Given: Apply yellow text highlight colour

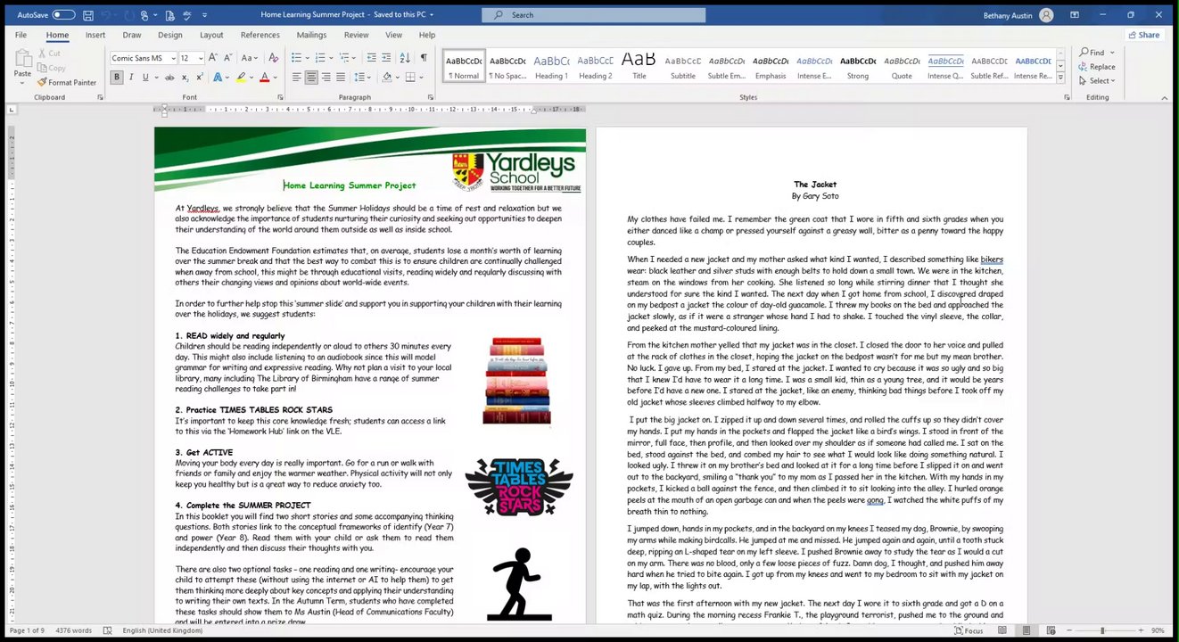Looking at the screenshot, I should [x=241, y=78].
